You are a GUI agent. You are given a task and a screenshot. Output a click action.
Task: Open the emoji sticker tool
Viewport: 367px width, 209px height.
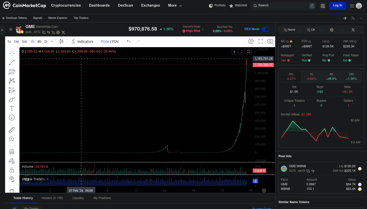coord(12,117)
